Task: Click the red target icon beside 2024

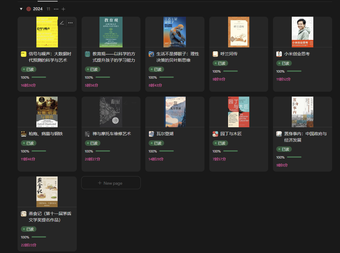Action: [x=29, y=9]
